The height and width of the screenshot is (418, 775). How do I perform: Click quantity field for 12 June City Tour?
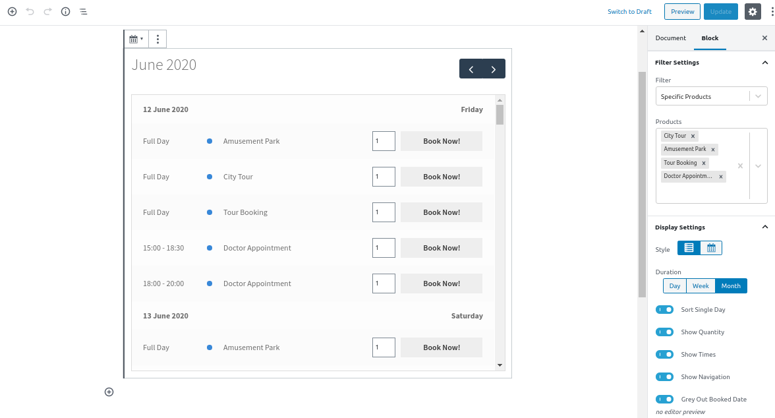coord(384,177)
